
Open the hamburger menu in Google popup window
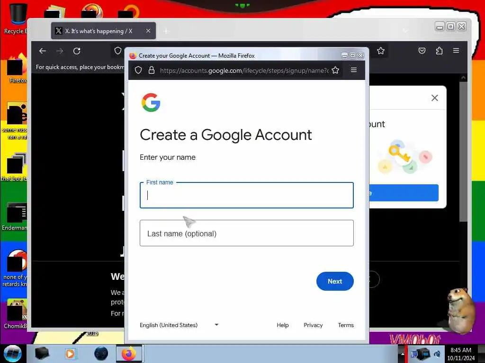(x=353, y=70)
